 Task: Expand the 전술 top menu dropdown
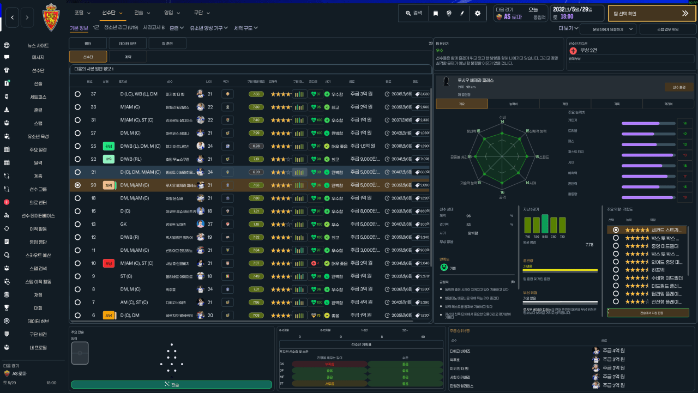141,13
